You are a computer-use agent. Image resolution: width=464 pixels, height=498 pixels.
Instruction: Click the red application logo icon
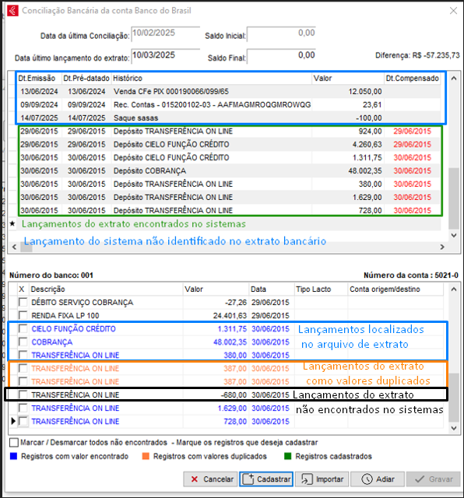pos(12,10)
